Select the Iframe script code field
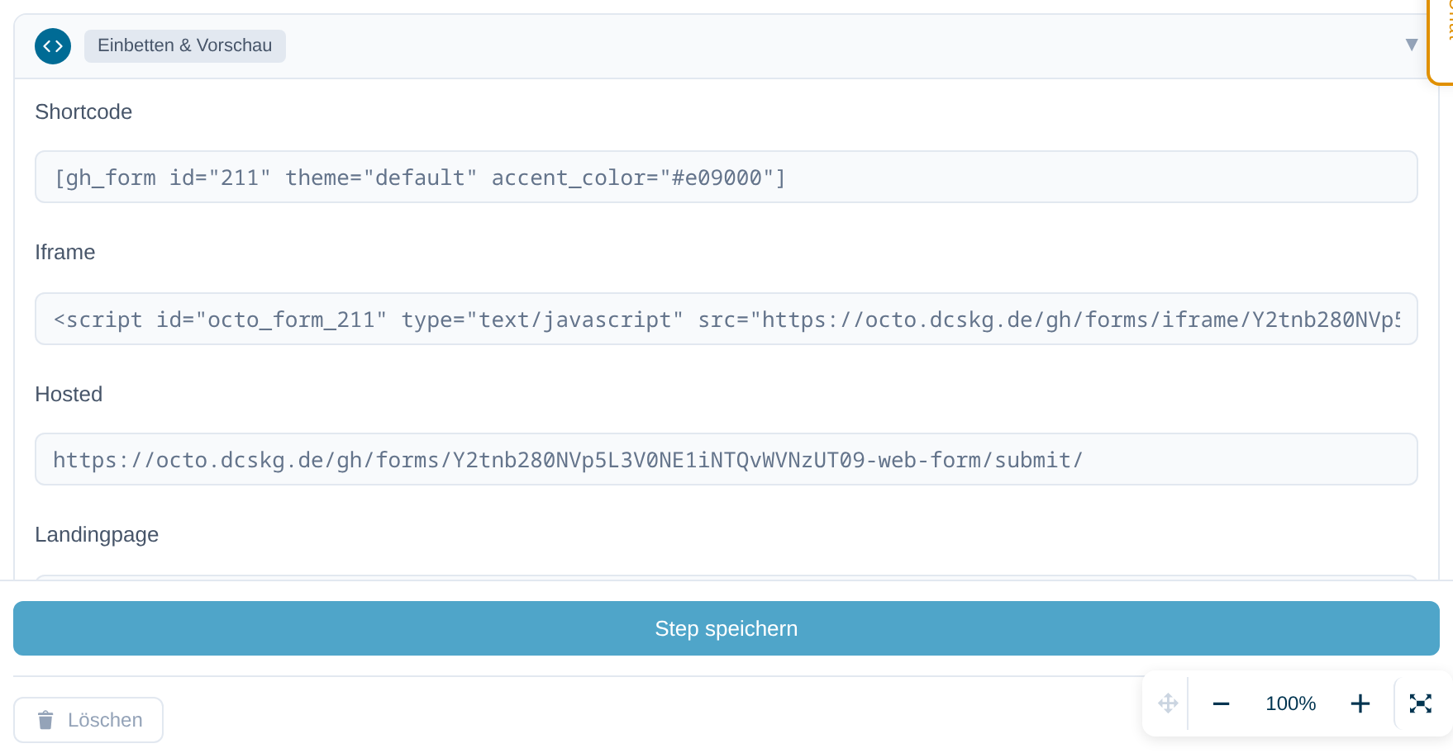Screen dimensions: 1453x753 [726, 319]
